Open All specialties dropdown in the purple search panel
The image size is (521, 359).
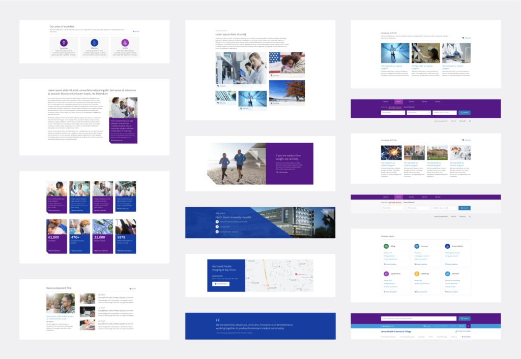click(393, 113)
